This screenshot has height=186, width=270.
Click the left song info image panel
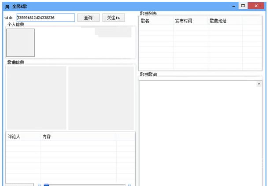[x=37, y=98]
